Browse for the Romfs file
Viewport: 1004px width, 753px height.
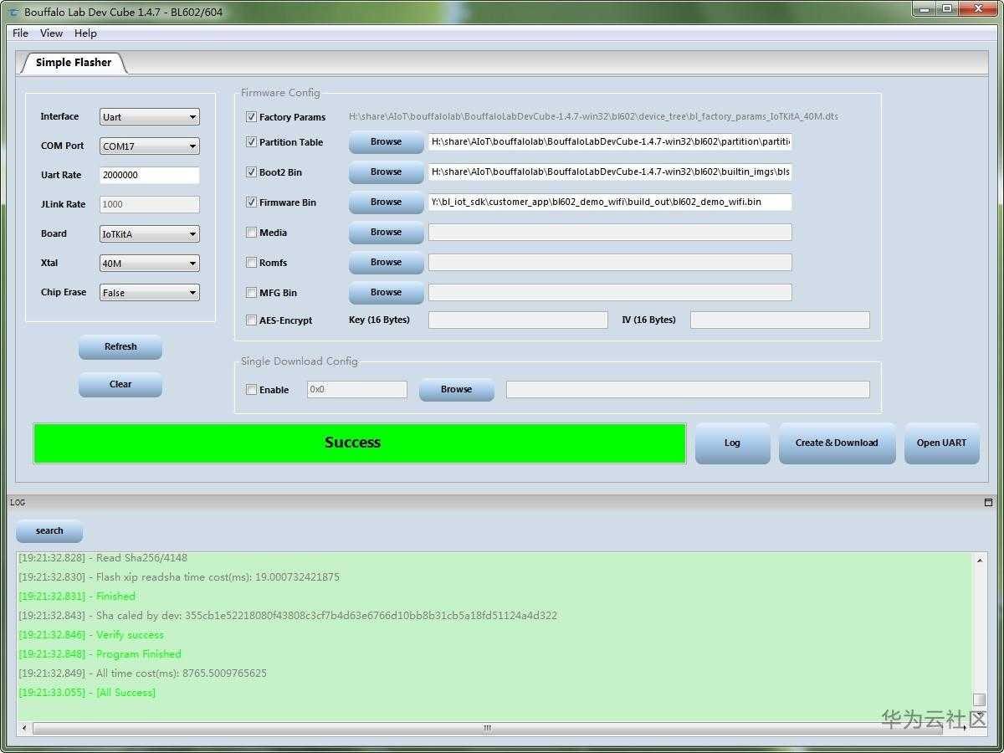pos(386,263)
